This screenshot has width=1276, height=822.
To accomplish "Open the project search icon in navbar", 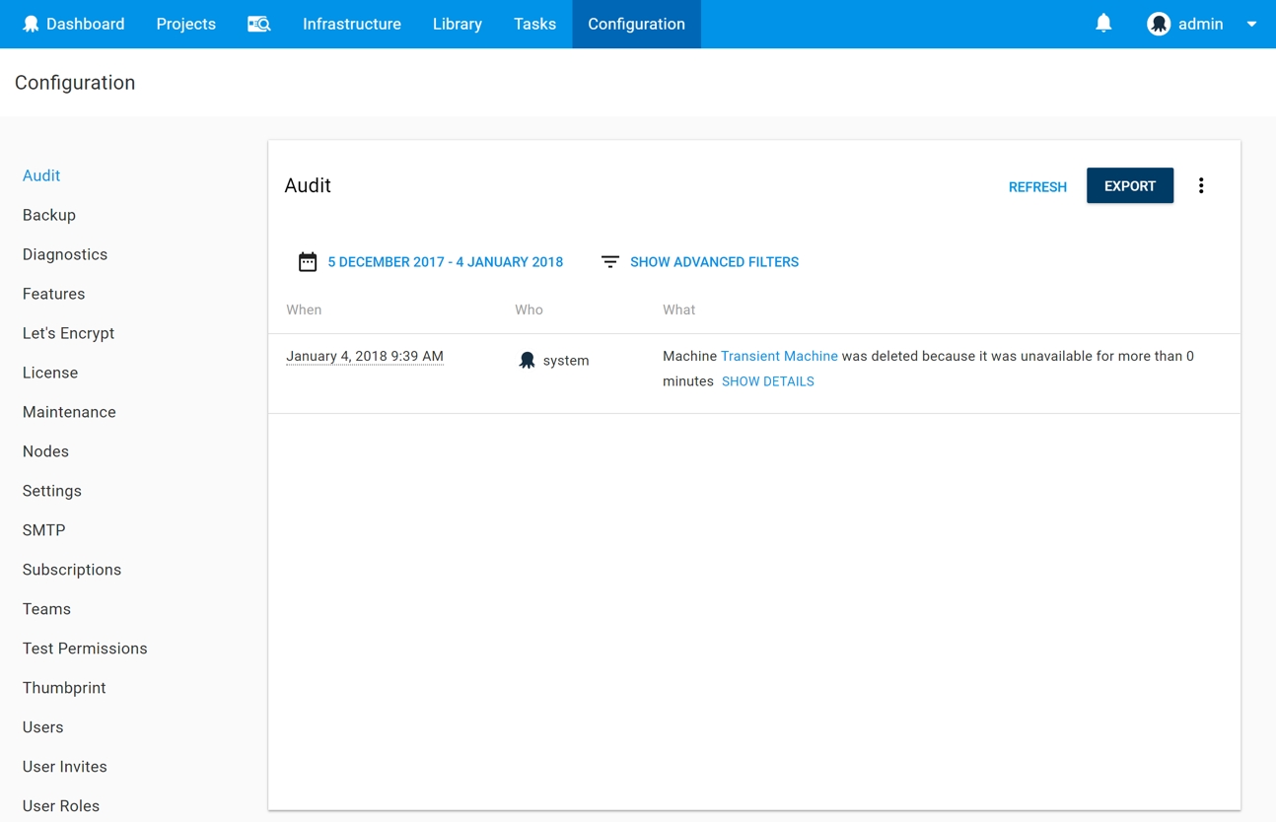I will [x=258, y=24].
